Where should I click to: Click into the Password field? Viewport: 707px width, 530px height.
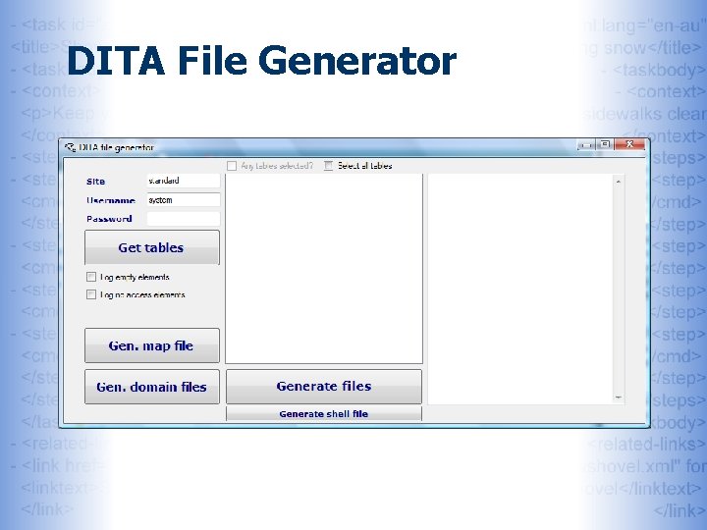click(184, 219)
